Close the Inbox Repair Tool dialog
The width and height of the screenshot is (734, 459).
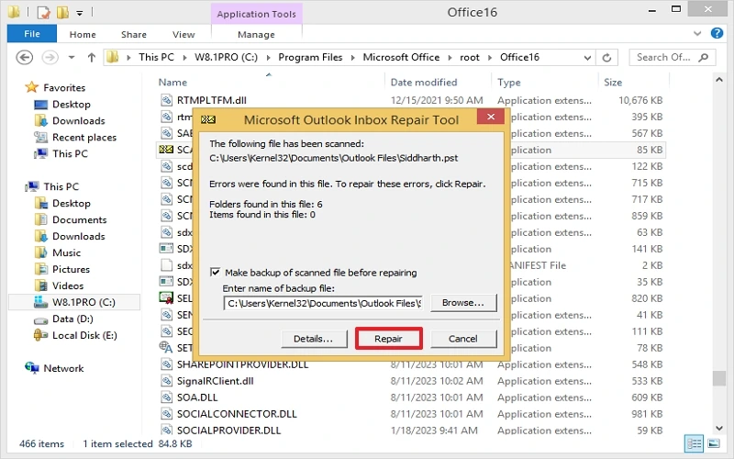(491, 117)
